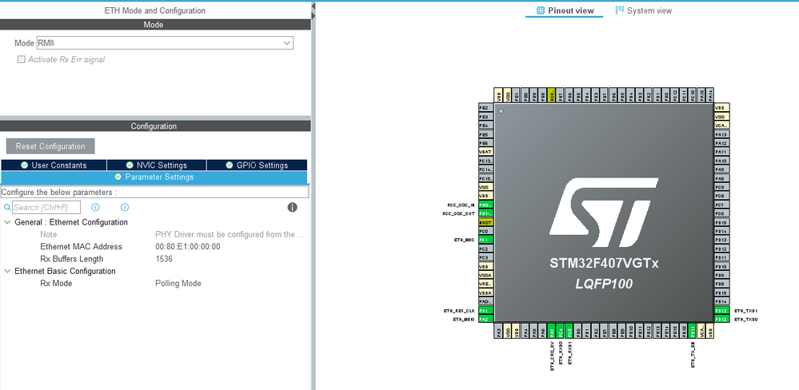
Task: Click the NRST pin on chip
Action: (x=486, y=222)
